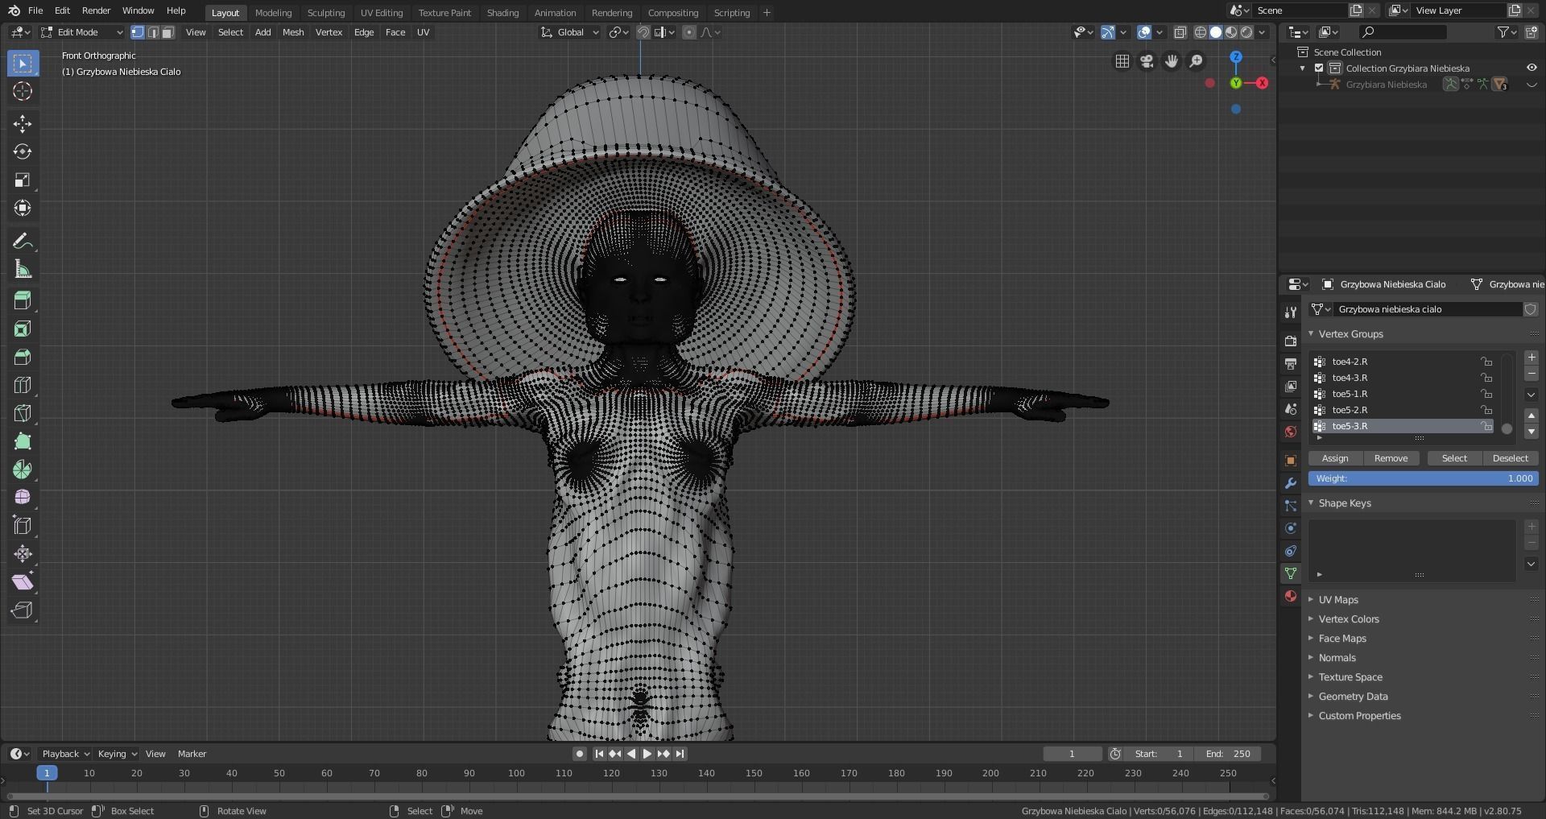Select the Poly Build tool
The height and width of the screenshot is (819, 1546).
pos(23,441)
